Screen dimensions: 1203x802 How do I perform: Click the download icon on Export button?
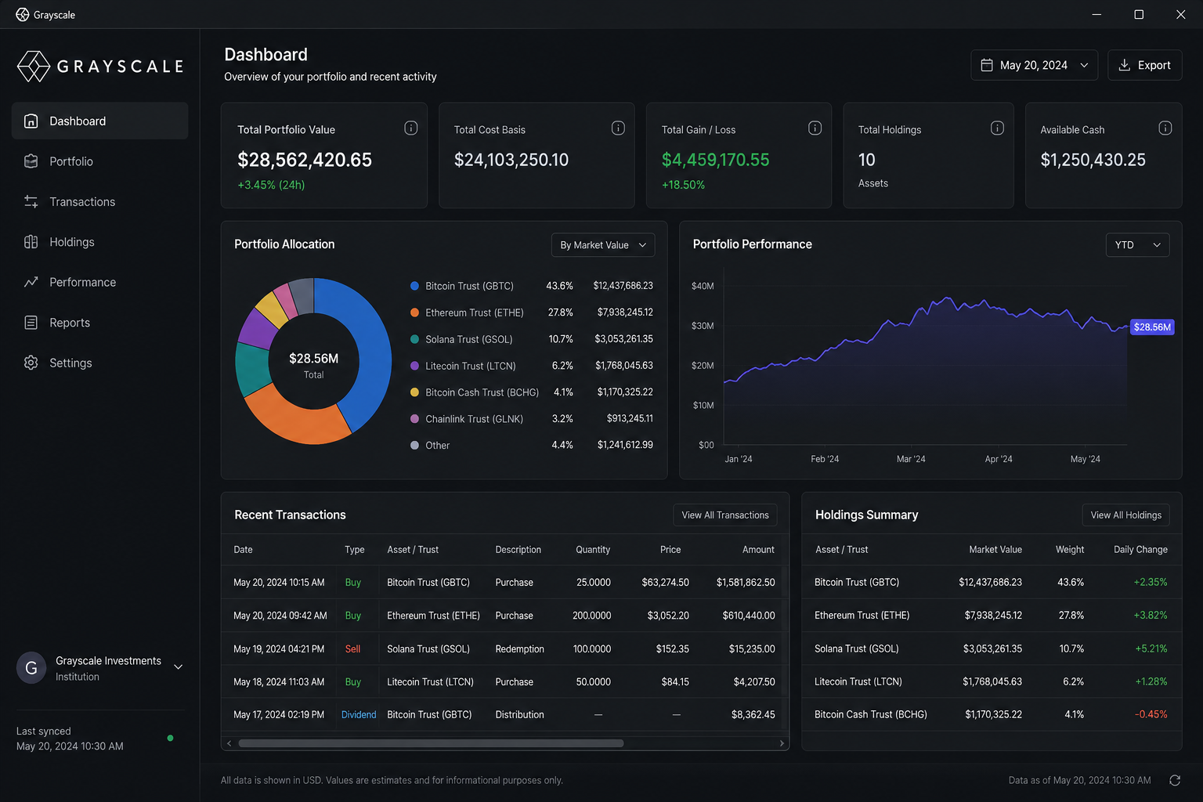(1124, 65)
